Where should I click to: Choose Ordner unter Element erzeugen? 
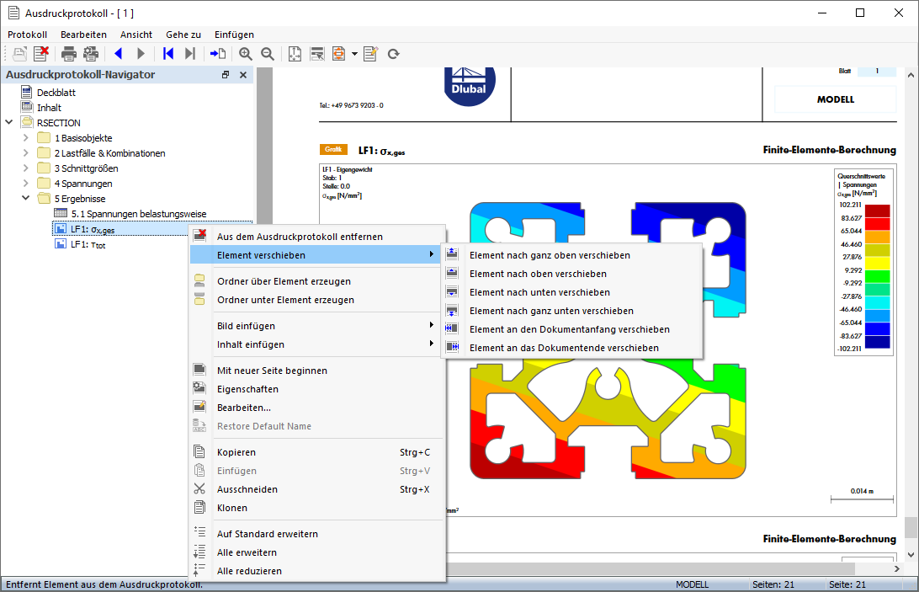coord(316,300)
